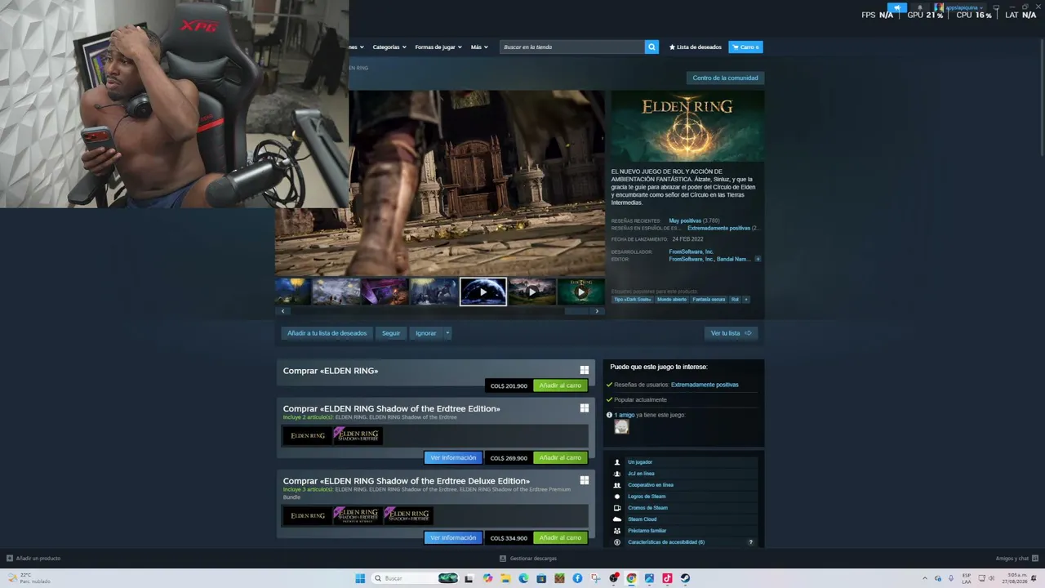Screen dimensions: 1045x588
Task: Open Steam from the Windows taskbar
Action: pos(685,578)
